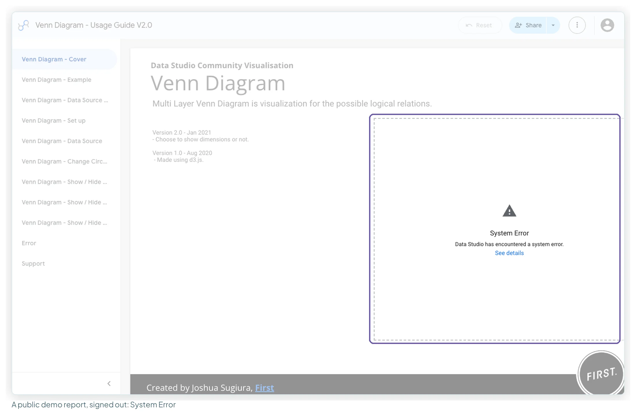Click the user account avatar icon

pos(607,25)
